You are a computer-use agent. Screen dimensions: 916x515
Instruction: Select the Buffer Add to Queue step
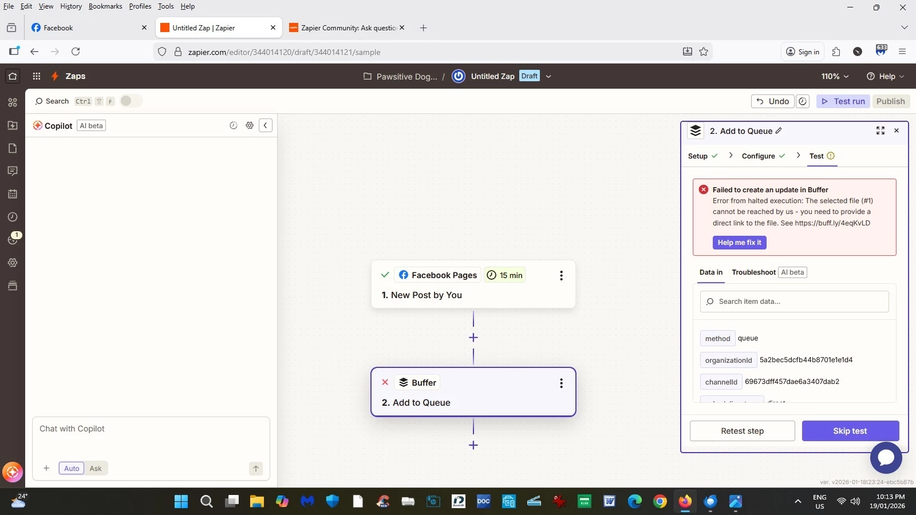pyautogui.click(x=473, y=392)
